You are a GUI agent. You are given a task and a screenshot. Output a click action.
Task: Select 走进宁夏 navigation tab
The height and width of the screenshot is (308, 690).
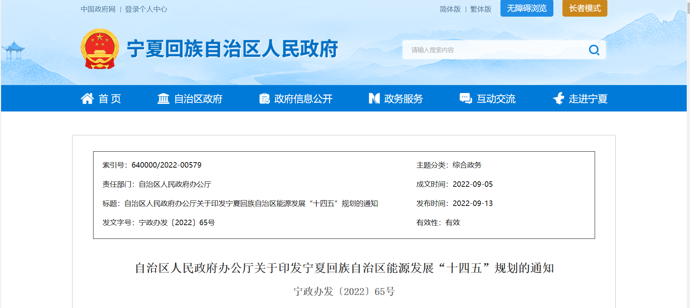coord(588,99)
